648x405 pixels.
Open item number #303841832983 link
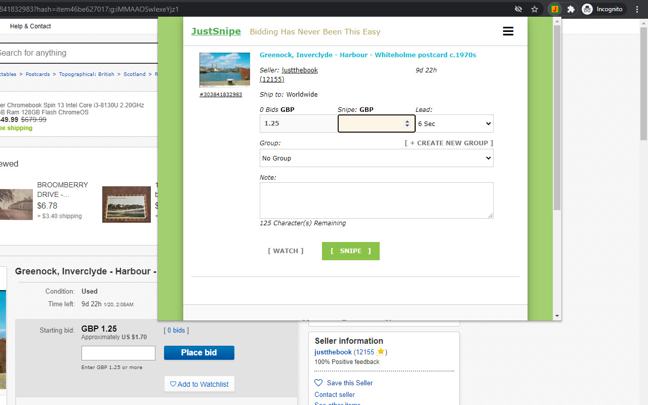221,94
